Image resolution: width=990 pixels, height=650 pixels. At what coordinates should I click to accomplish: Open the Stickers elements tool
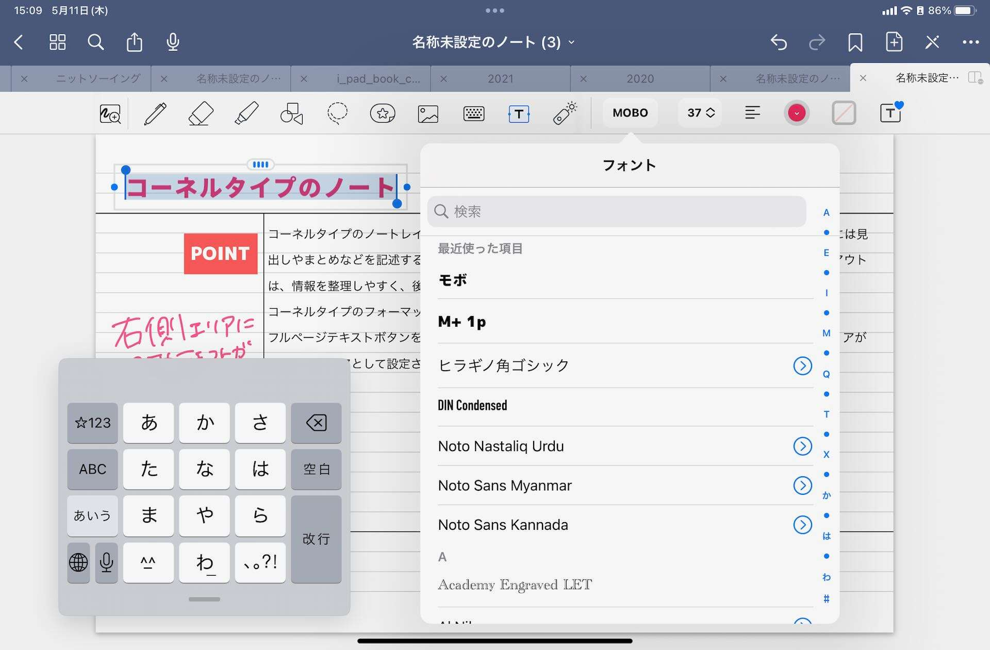(383, 113)
